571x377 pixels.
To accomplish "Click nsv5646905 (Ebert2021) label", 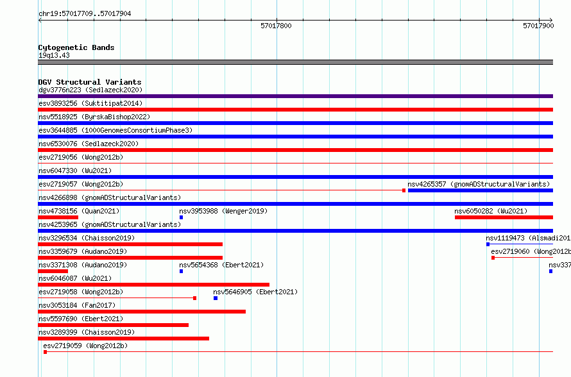I will [x=255, y=292].
